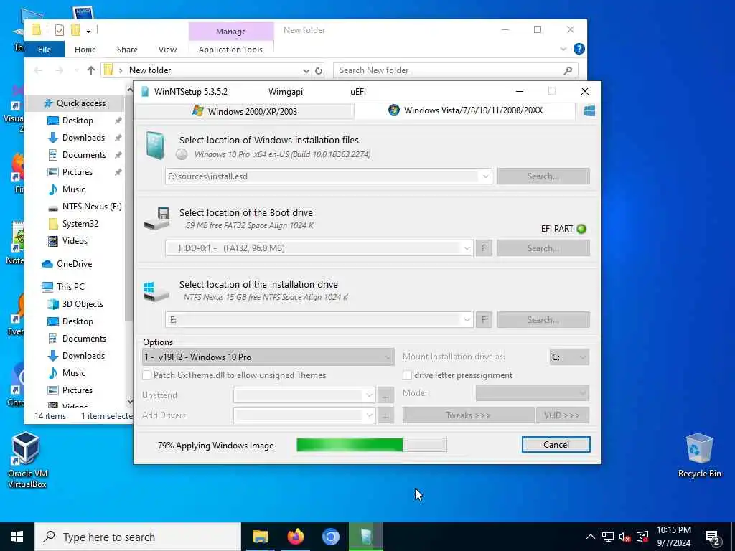Open the Application Tools ribbon tab
This screenshot has height=551, width=735.
click(230, 50)
